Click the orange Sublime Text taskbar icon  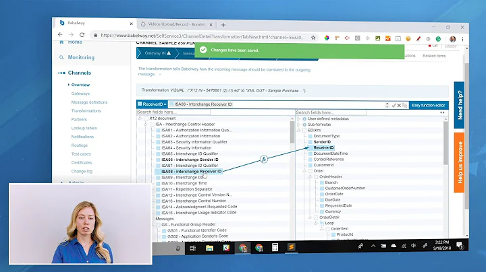[291, 247]
